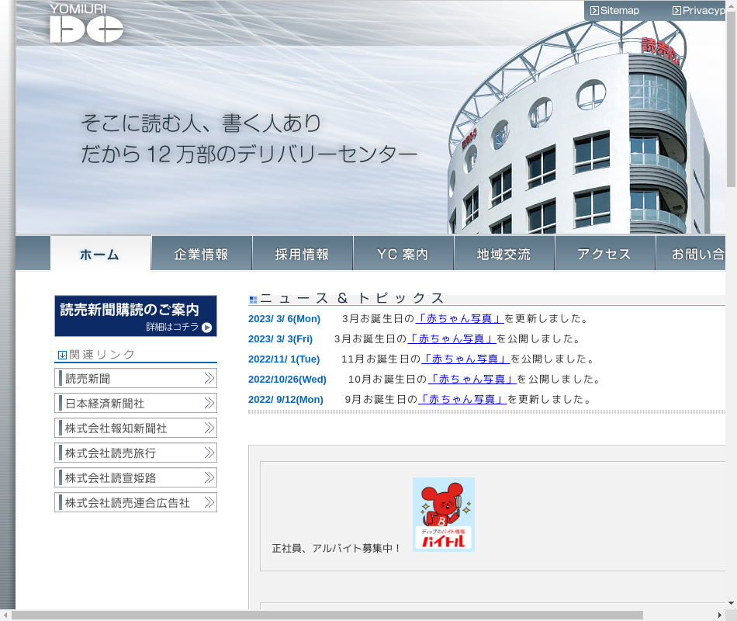The image size is (737, 621).
Task: Click the chevron arrow on 株式会社読売連合広告社 row
Action: pos(209,502)
